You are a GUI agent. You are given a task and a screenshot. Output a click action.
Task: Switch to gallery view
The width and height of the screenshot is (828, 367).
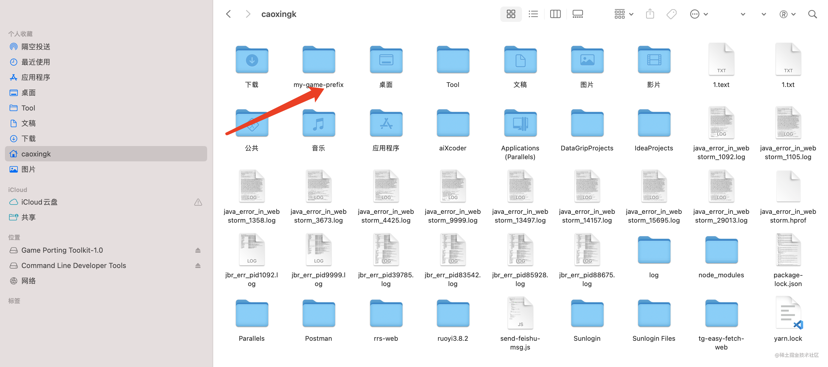click(x=578, y=14)
